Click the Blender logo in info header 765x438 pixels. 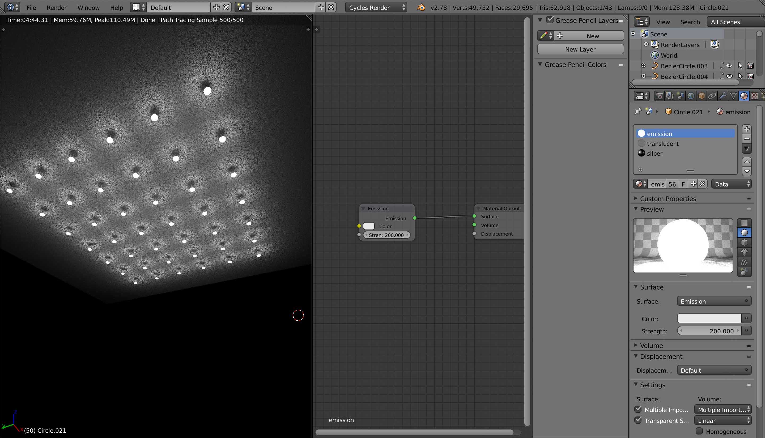coord(421,7)
